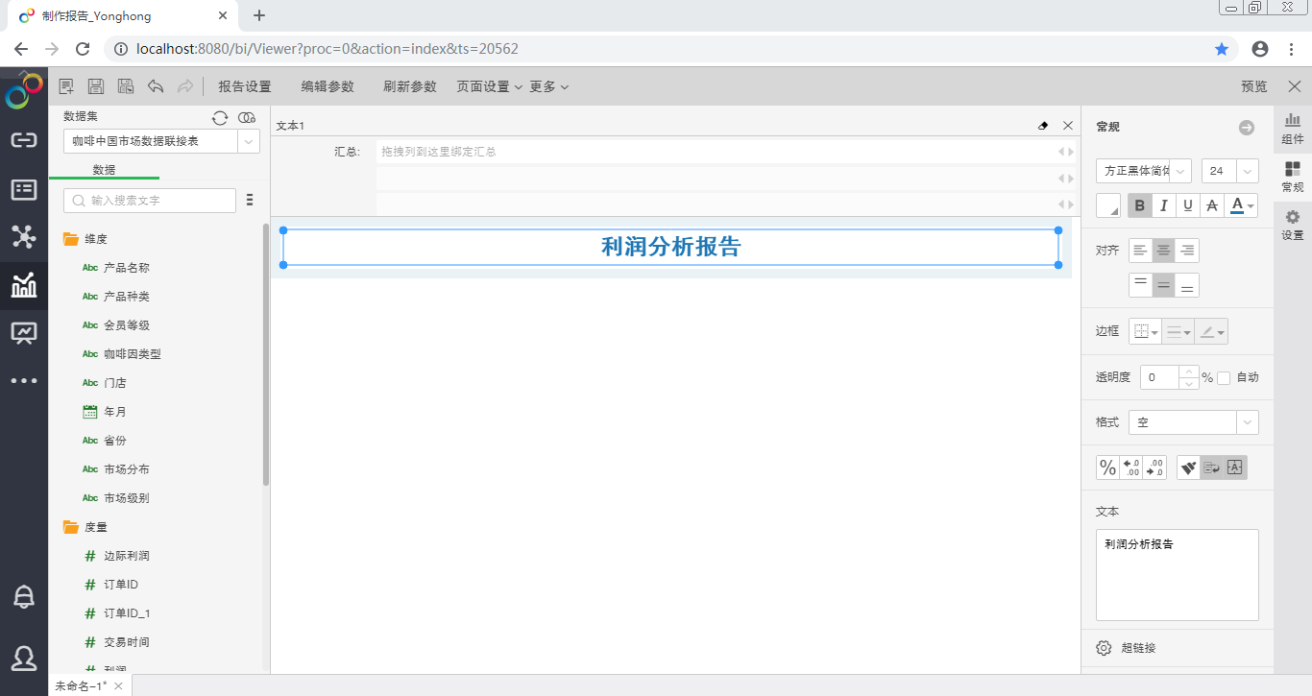1312x696 pixels.
Task: Open the join dataset icon beside refresh
Action: [x=247, y=117]
